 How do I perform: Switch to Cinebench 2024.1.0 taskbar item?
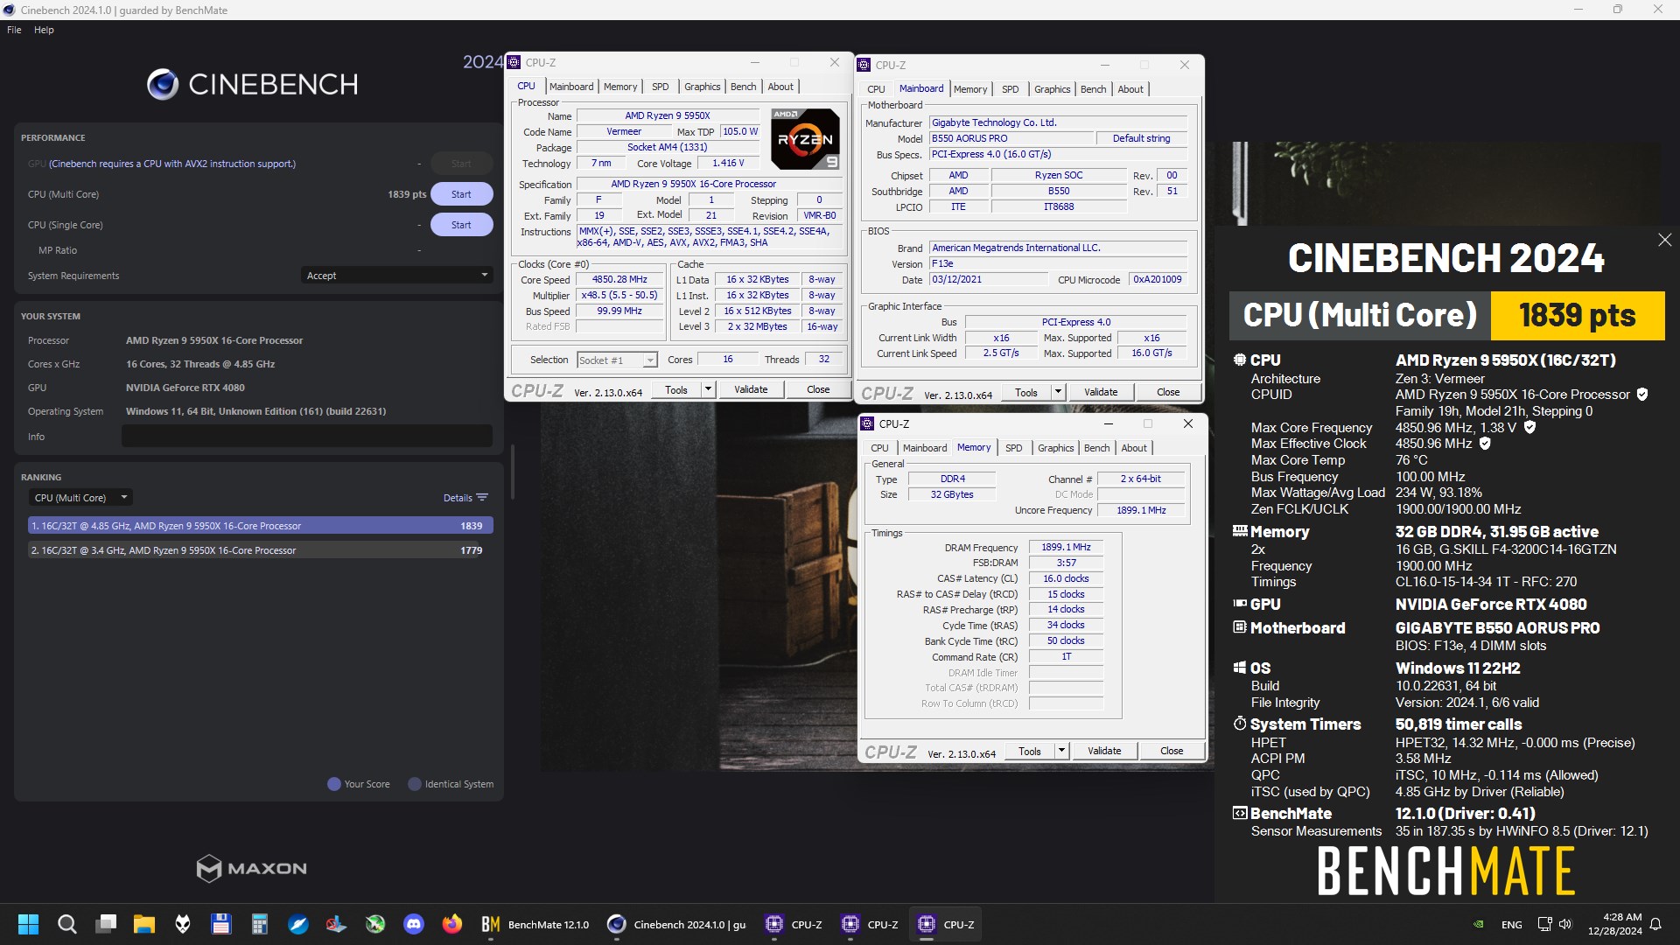(x=677, y=924)
